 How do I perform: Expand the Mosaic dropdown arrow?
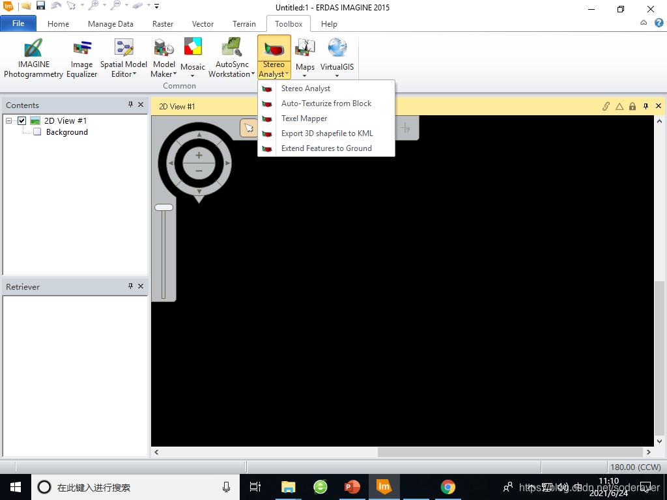[x=192, y=76]
